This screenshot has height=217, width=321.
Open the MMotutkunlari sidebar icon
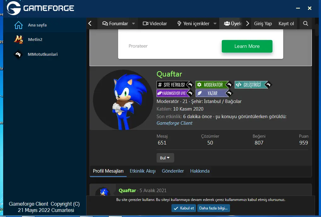[x=18, y=54]
